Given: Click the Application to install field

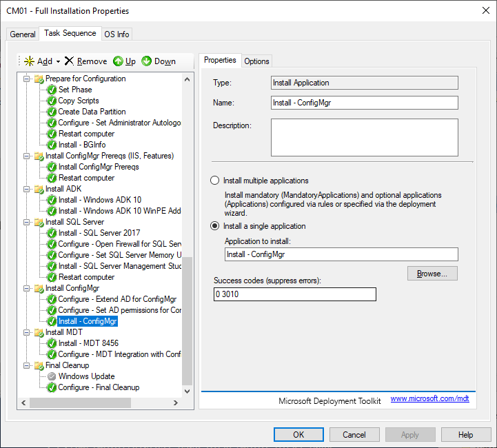Looking at the screenshot, I should [x=341, y=254].
